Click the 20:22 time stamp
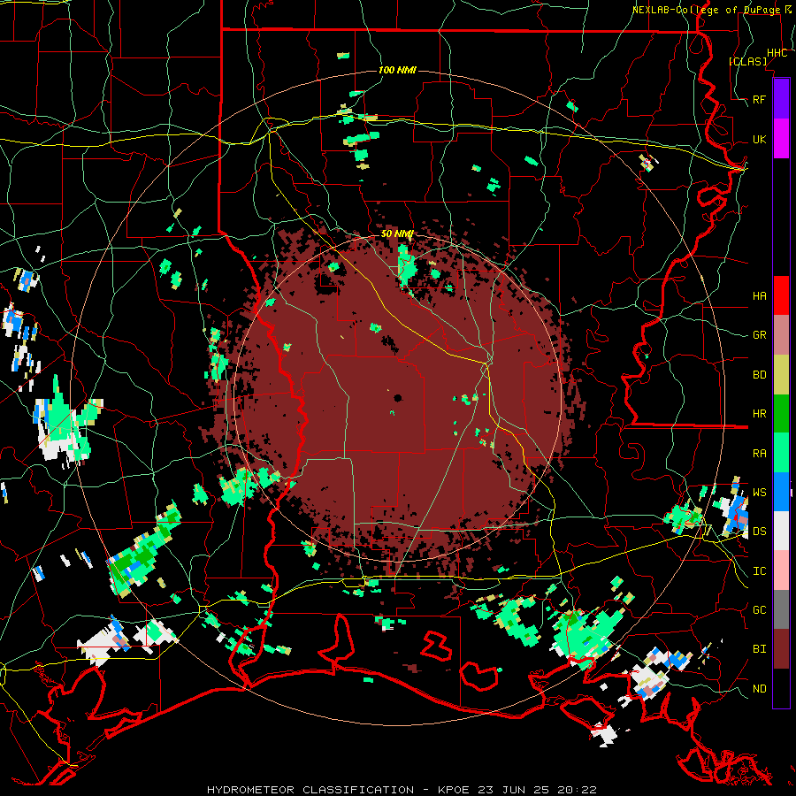This screenshot has width=796, height=796. 578,790
